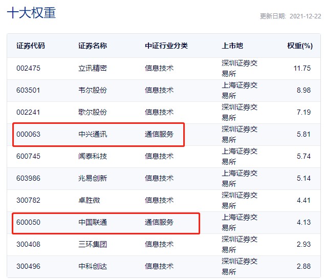
Task: Select security code 600050
Action: (28, 222)
